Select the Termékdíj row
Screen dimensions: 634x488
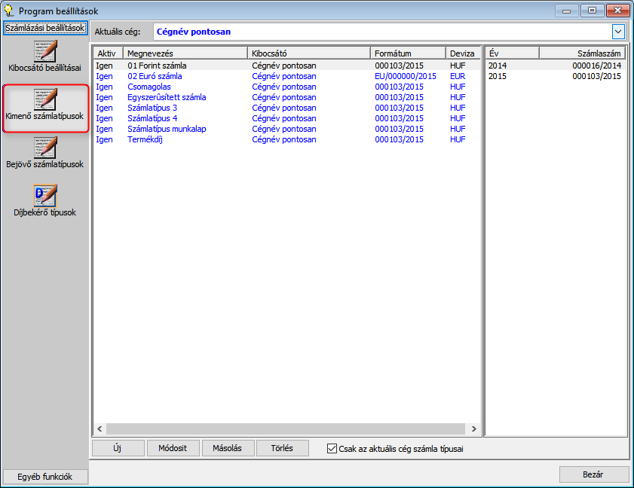tap(286, 139)
